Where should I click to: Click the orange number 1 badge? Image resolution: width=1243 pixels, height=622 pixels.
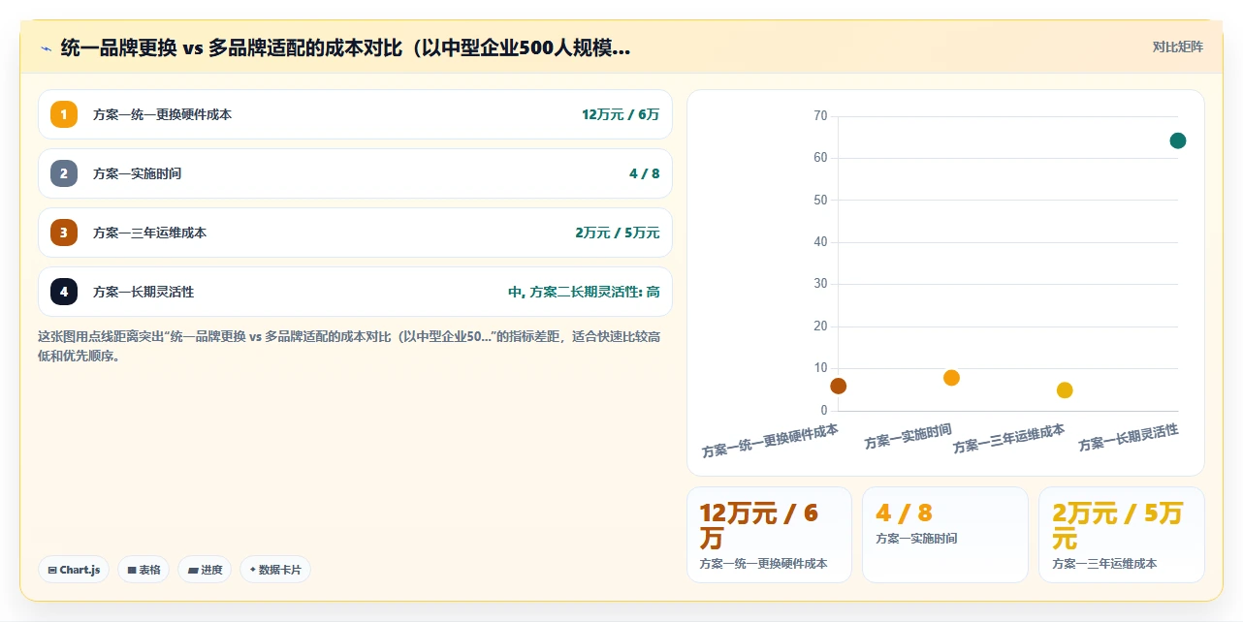(x=64, y=114)
